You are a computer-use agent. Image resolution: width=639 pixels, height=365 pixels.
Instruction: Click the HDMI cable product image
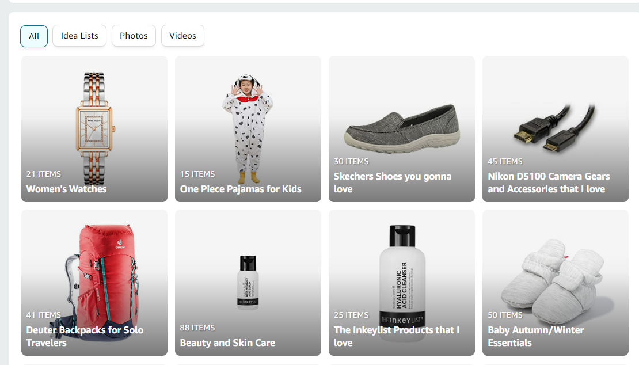(554, 128)
